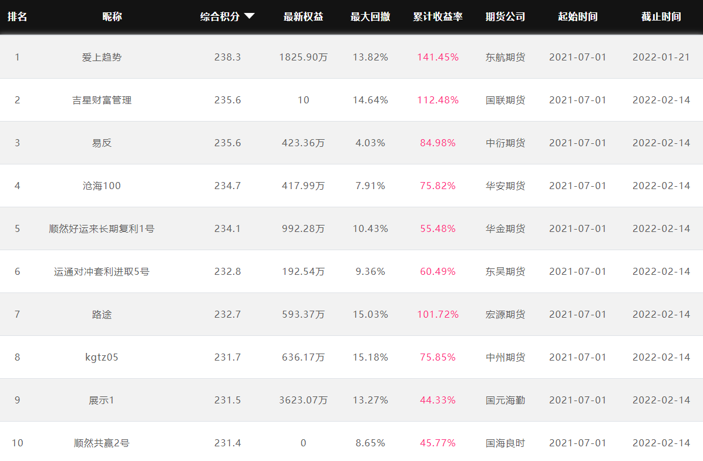Screen dimensions: 703x461
Task: Click return rate 75.82%
Action: (438, 186)
